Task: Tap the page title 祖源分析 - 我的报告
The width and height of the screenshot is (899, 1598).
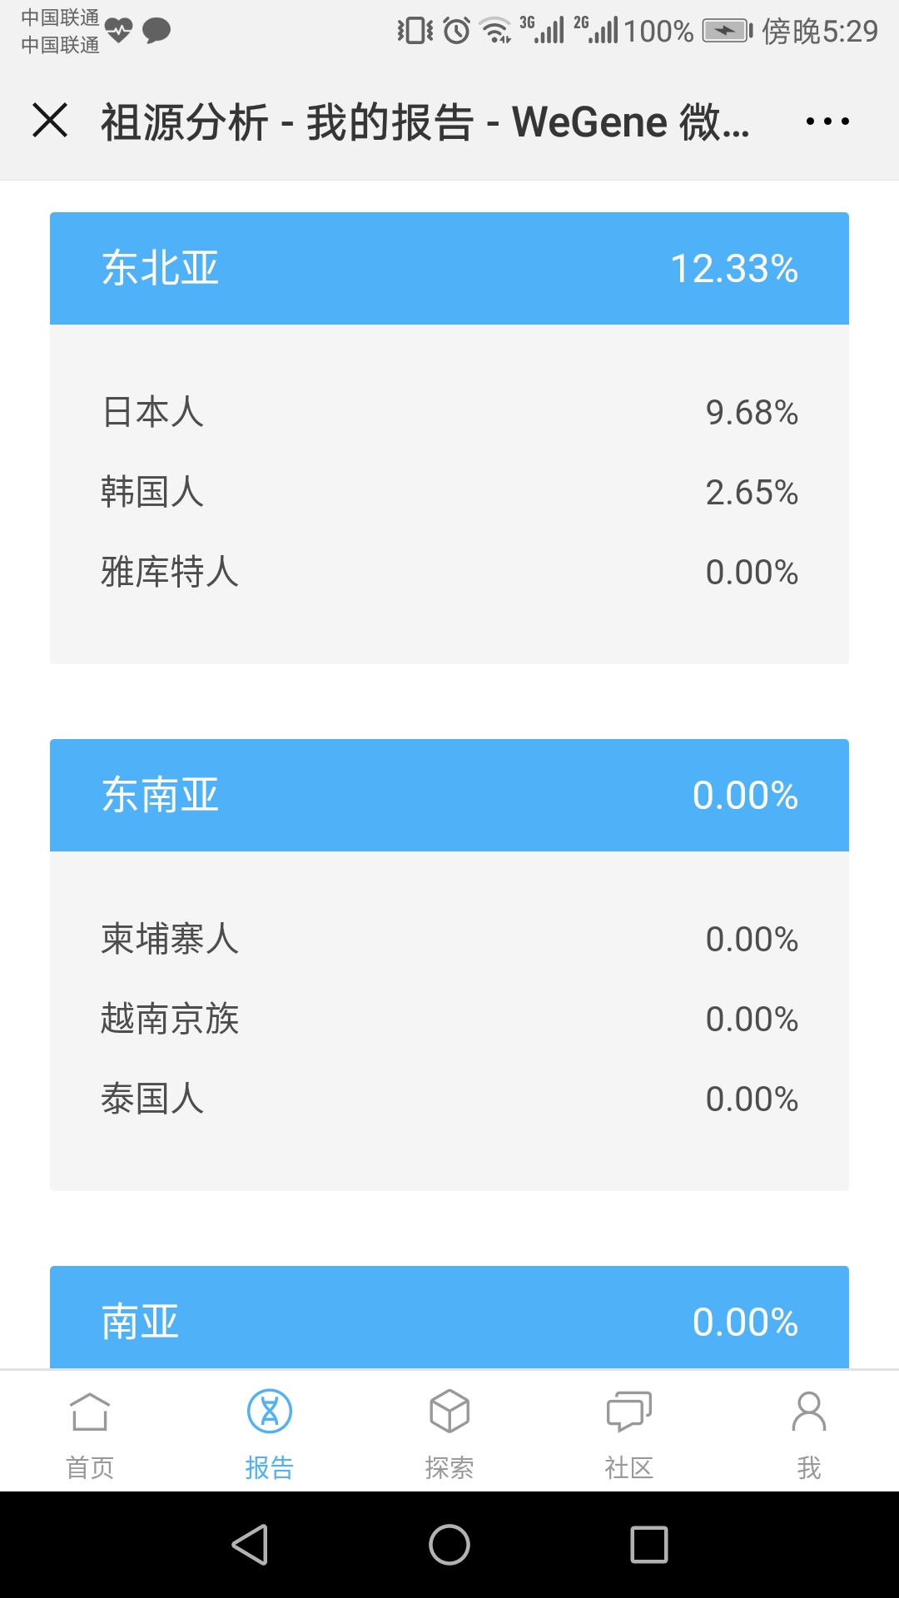Action: (x=287, y=122)
